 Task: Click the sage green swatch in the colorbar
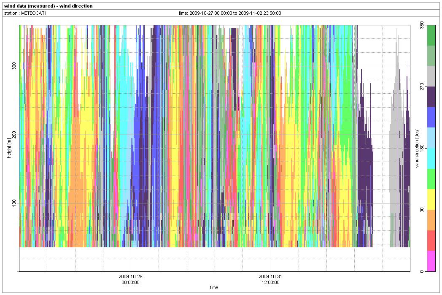431,56
